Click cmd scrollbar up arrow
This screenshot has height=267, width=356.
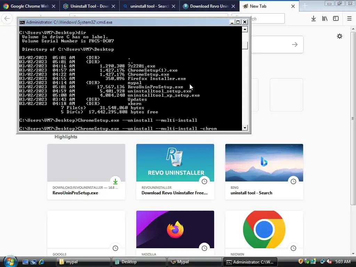coord(245,29)
